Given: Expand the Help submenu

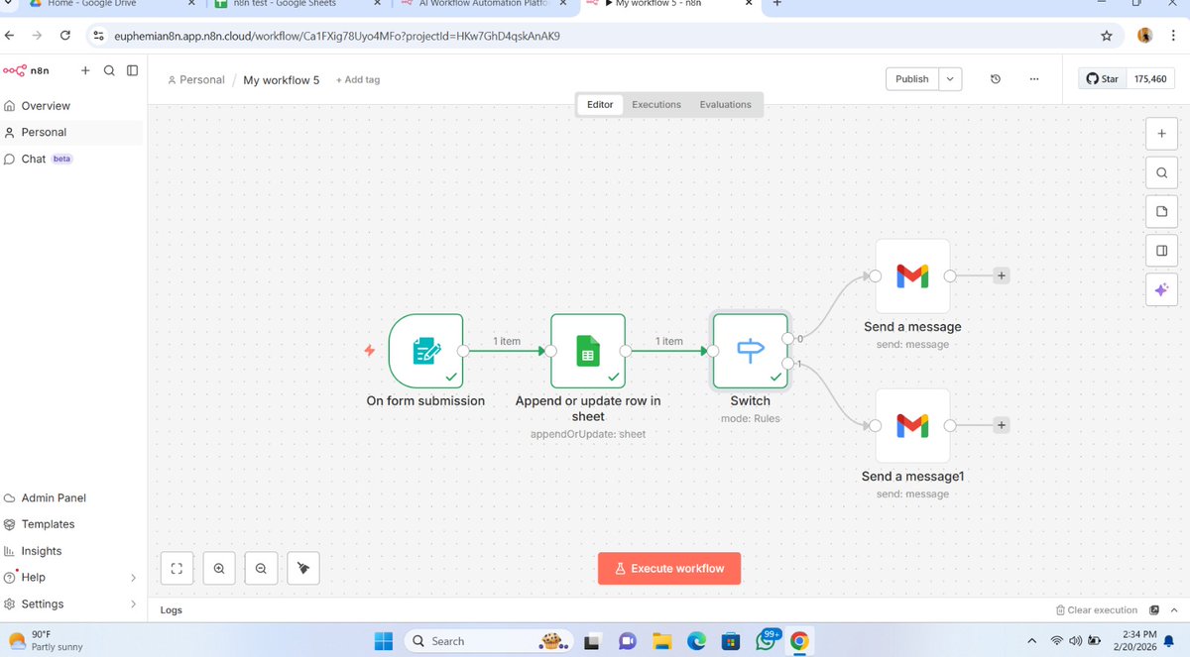Looking at the screenshot, I should coord(134,578).
